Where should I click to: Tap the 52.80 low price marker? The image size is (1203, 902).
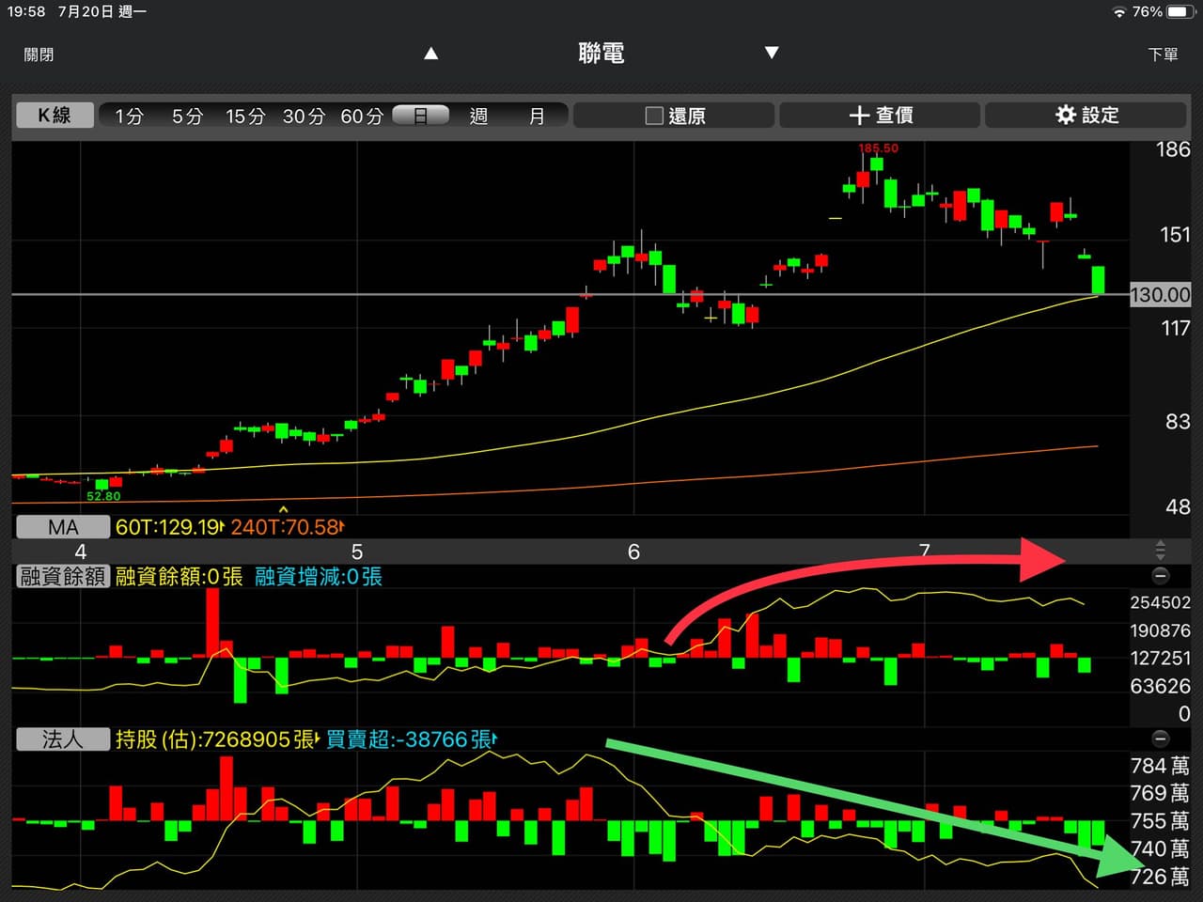tap(103, 496)
